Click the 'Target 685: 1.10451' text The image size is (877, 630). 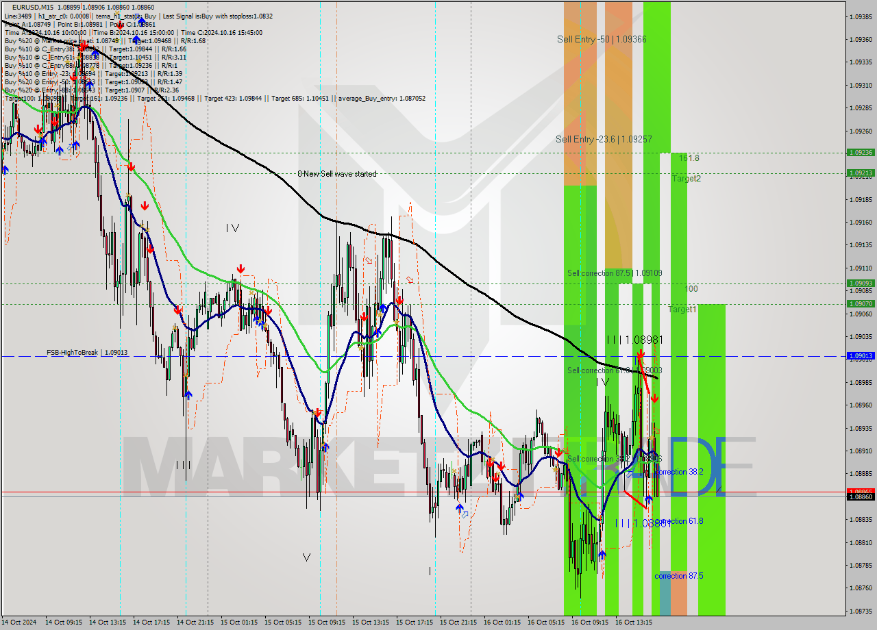[301, 98]
